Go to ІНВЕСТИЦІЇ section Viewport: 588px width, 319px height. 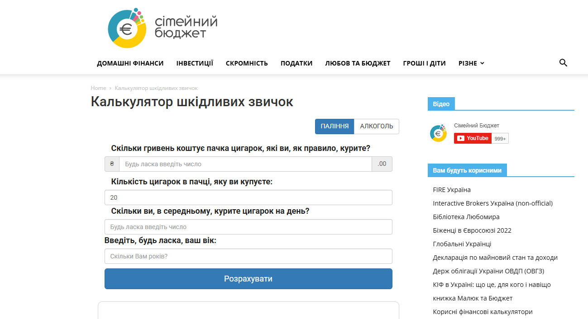[195, 63]
